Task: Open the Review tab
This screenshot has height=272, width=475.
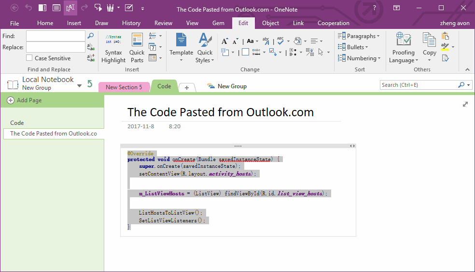Action: [163, 23]
